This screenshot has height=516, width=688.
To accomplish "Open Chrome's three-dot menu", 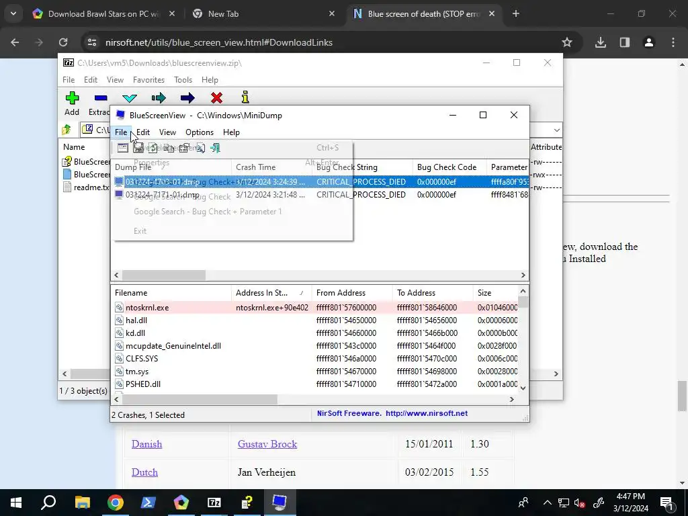I will click(x=673, y=42).
